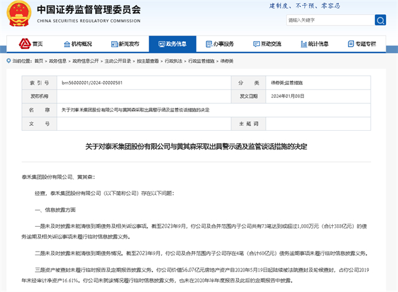Open the 机构概况 navigation tab
The width and height of the screenshot is (398, 292).
78,44
